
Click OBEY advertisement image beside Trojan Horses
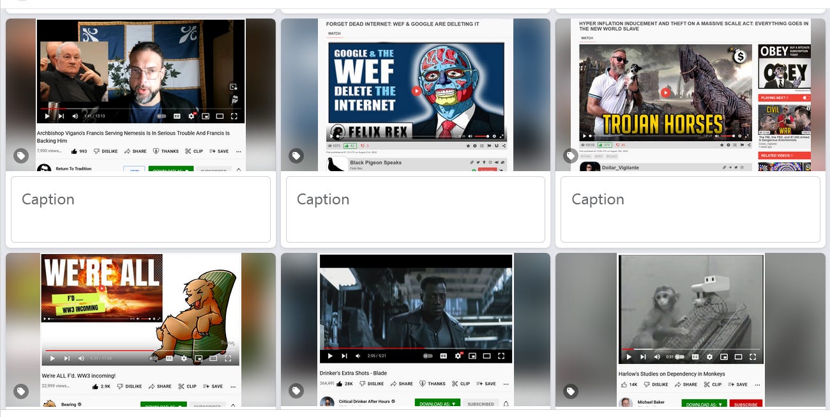pyautogui.click(x=785, y=66)
